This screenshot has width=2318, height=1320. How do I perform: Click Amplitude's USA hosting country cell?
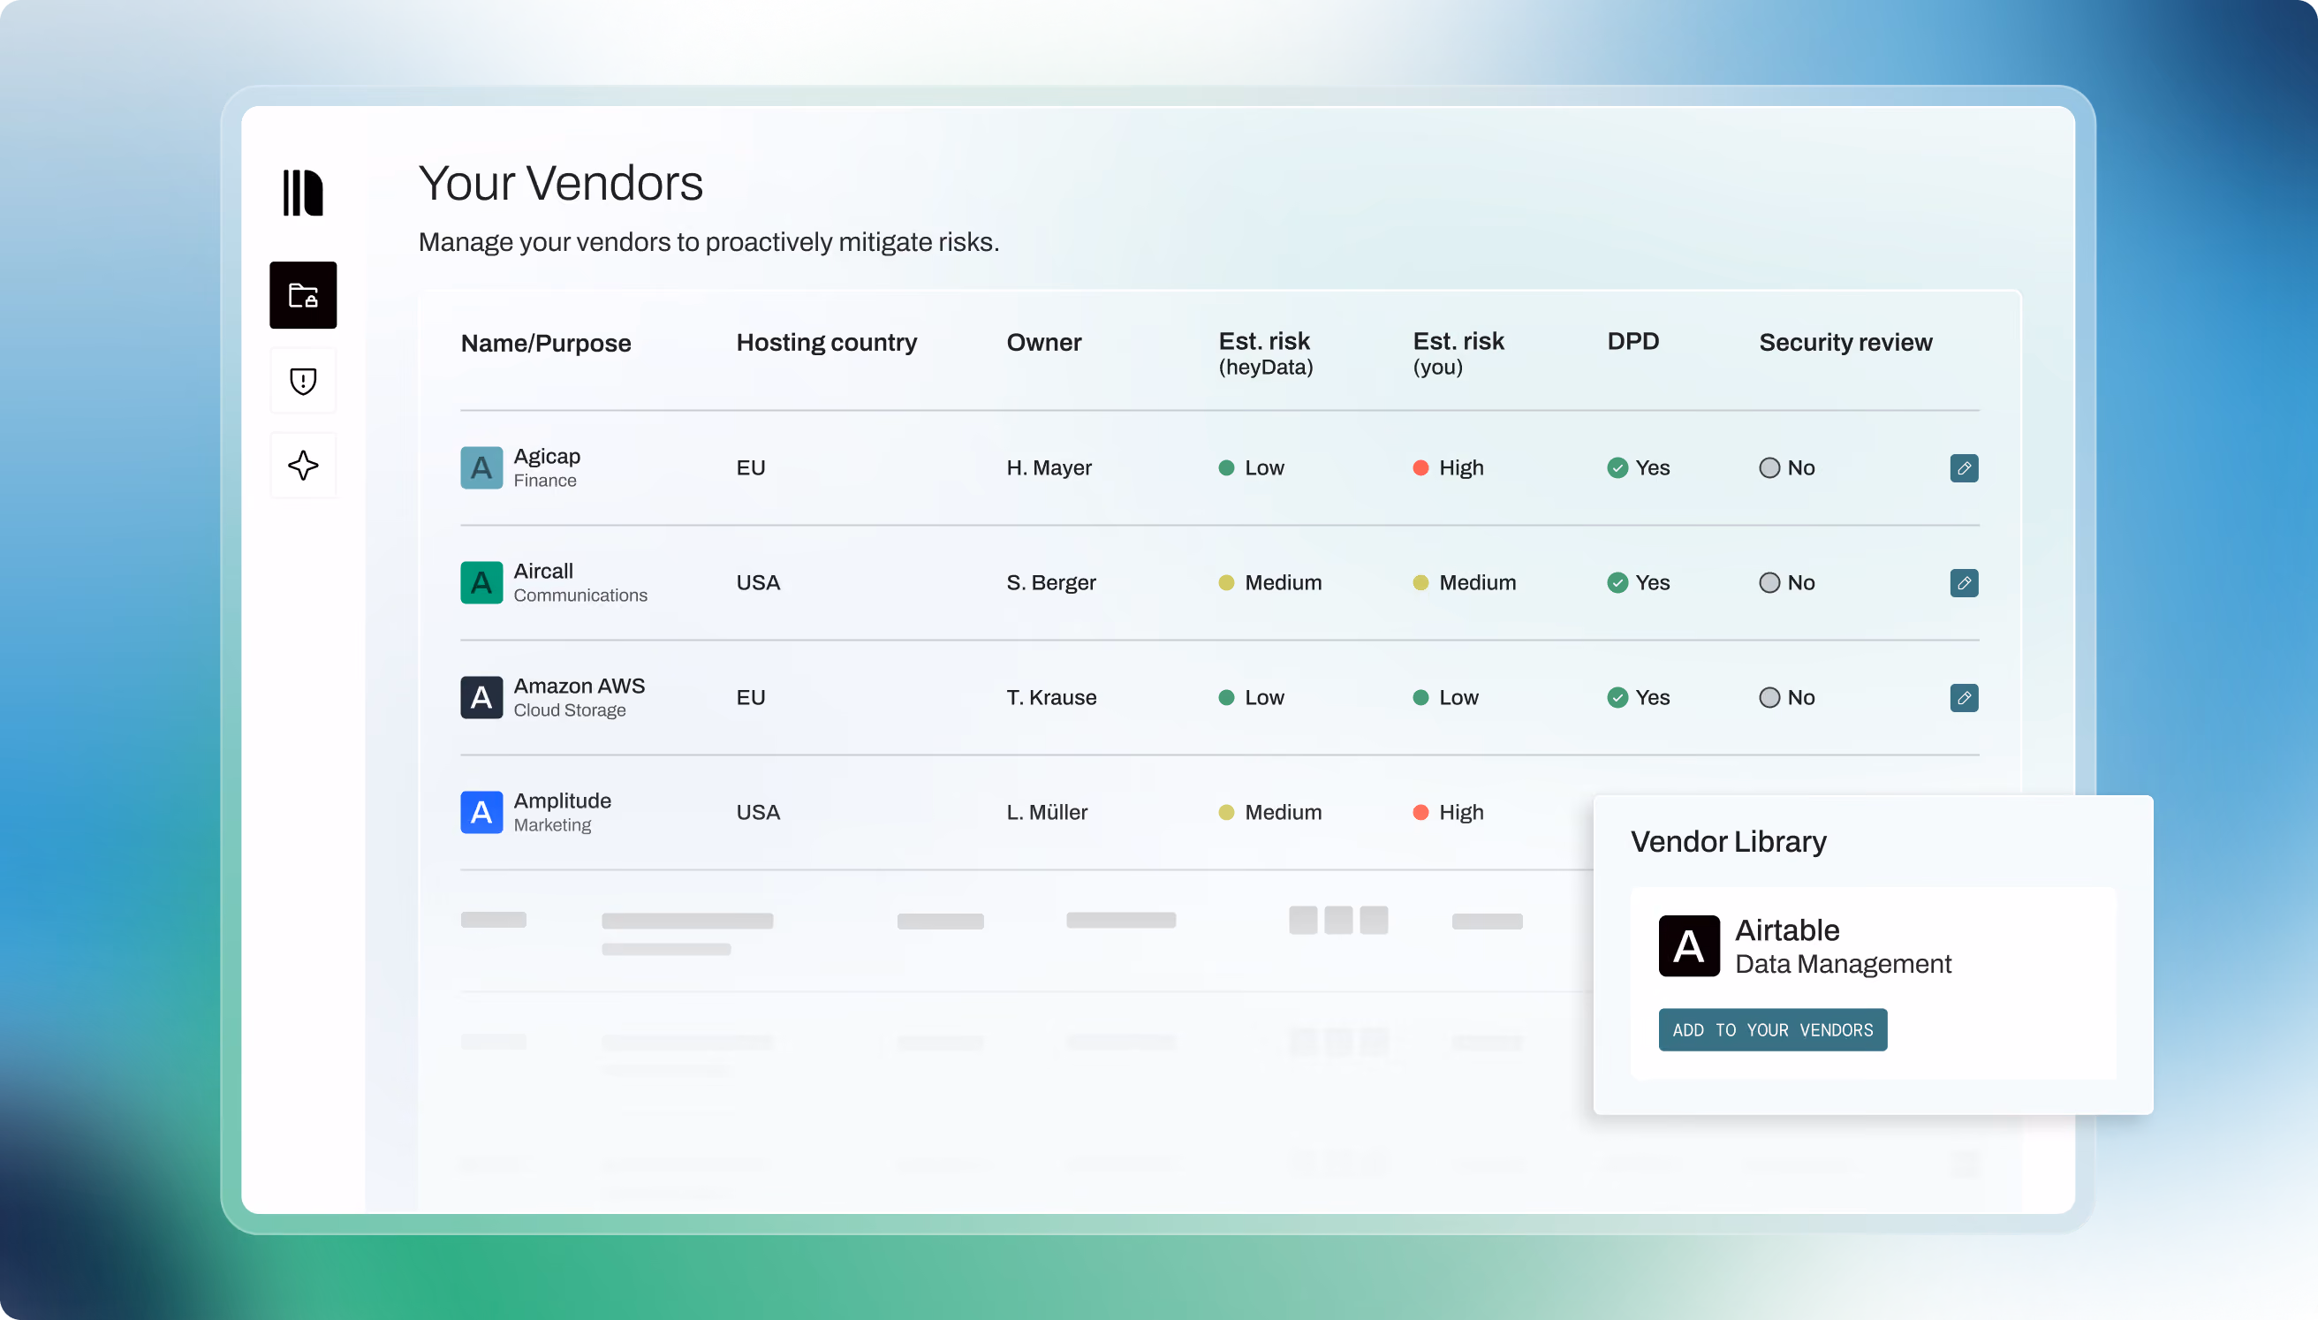click(x=758, y=812)
